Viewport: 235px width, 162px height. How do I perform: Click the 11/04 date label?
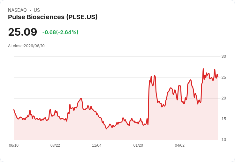pos(97,145)
